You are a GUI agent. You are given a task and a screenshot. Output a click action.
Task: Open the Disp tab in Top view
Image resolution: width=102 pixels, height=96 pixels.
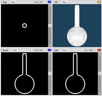point(13,2)
